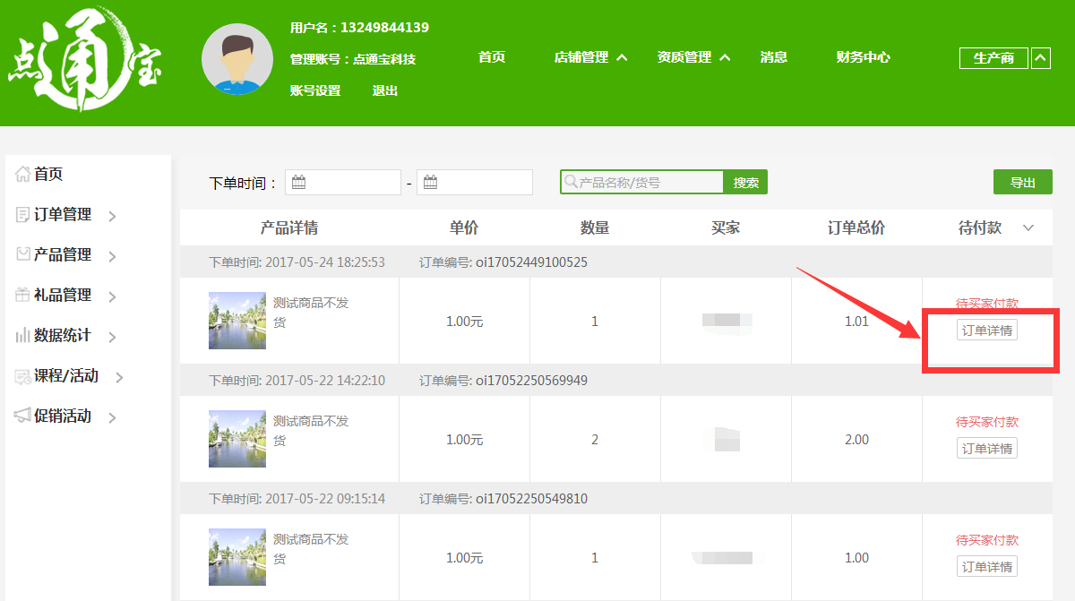
Task: Expand the 课程/活动 sidebar chevron
Action: click(x=119, y=377)
